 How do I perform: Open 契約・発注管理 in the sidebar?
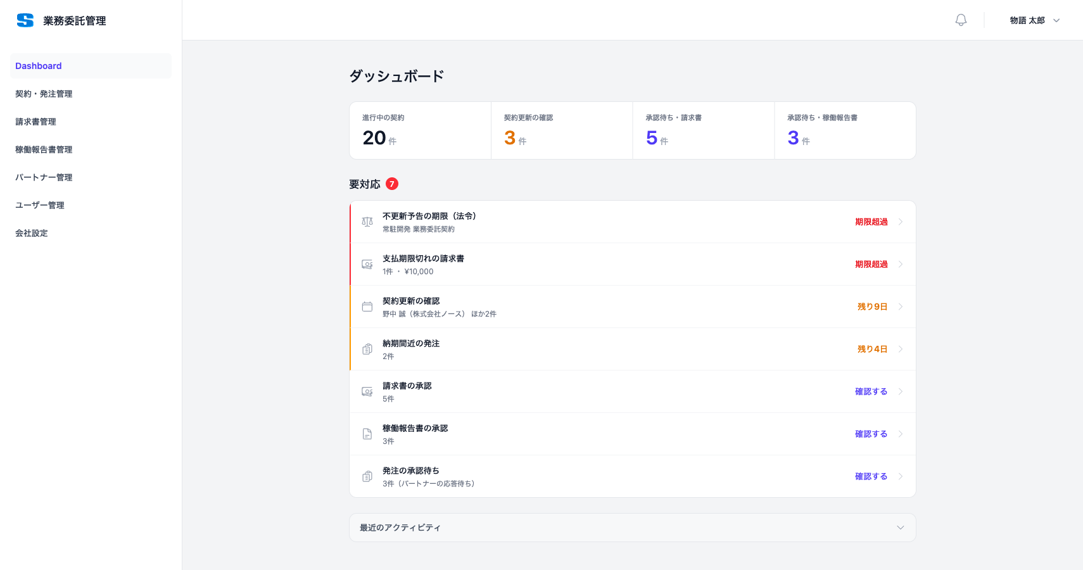(x=91, y=94)
